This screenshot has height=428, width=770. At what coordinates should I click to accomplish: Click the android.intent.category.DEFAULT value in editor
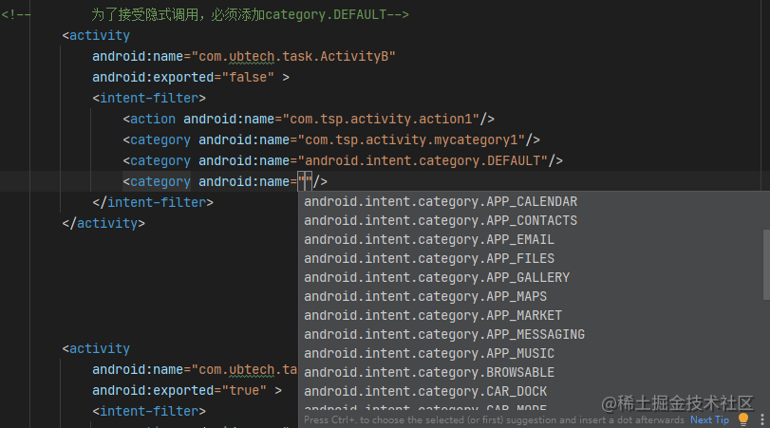tap(423, 161)
